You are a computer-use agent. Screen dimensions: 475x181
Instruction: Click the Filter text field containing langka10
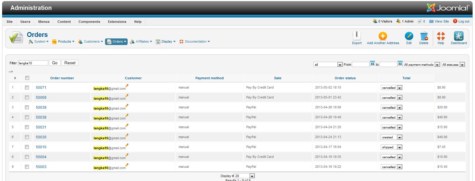click(33, 63)
